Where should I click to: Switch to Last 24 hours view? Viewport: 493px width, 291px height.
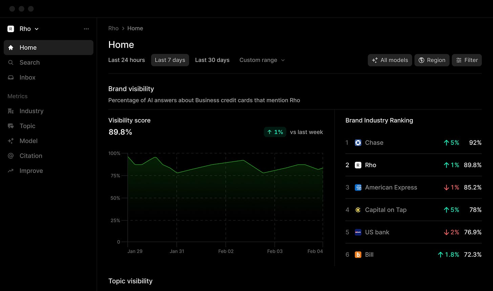126,60
